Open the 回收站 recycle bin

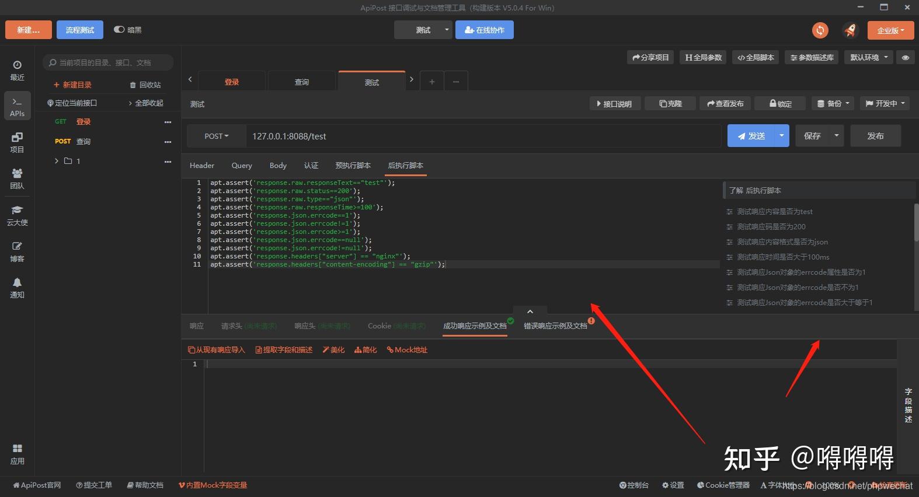click(x=145, y=85)
